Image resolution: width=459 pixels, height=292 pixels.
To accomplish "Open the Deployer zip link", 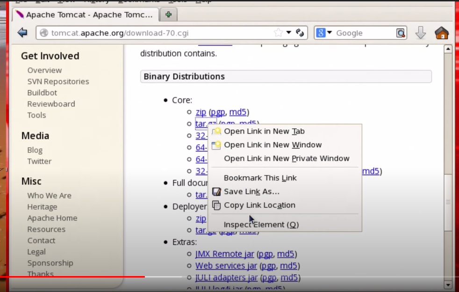I will tap(201, 219).
